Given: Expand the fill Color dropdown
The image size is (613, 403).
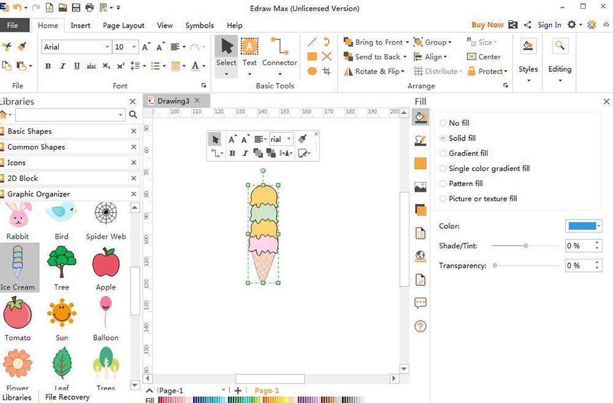Looking at the screenshot, I should pyautogui.click(x=598, y=226).
